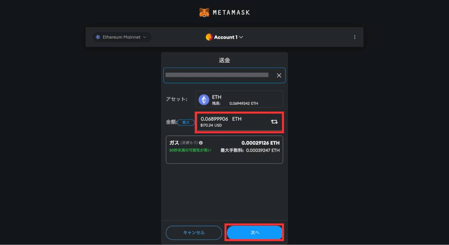Open the ETH asset selection dropdown
The image size is (449, 245).
click(239, 99)
